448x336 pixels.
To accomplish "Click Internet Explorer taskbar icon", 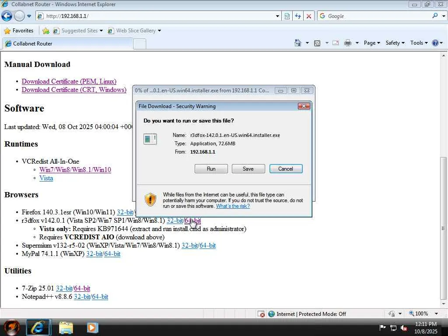I will click(x=38, y=328).
